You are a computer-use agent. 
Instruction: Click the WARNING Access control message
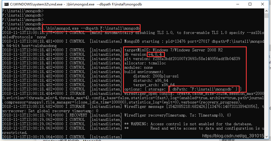(188, 124)
